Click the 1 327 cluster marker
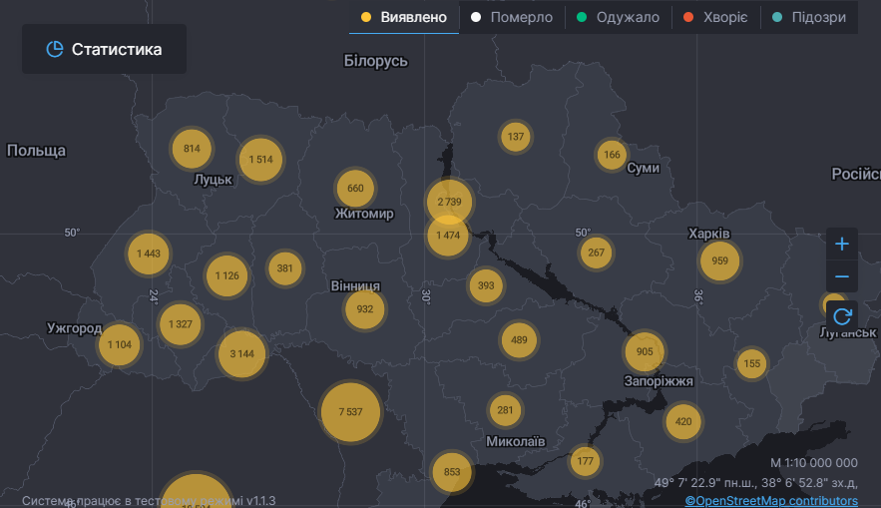 [181, 324]
